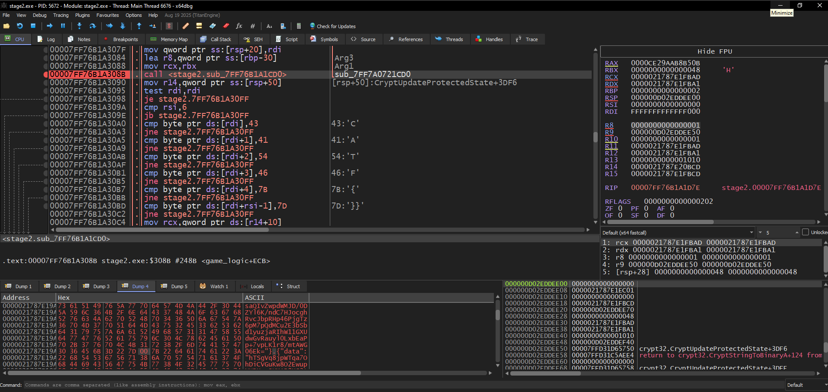Open the Favourites menu
Image resolution: width=828 pixels, height=392 pixels.
click(x=107, y=15)
